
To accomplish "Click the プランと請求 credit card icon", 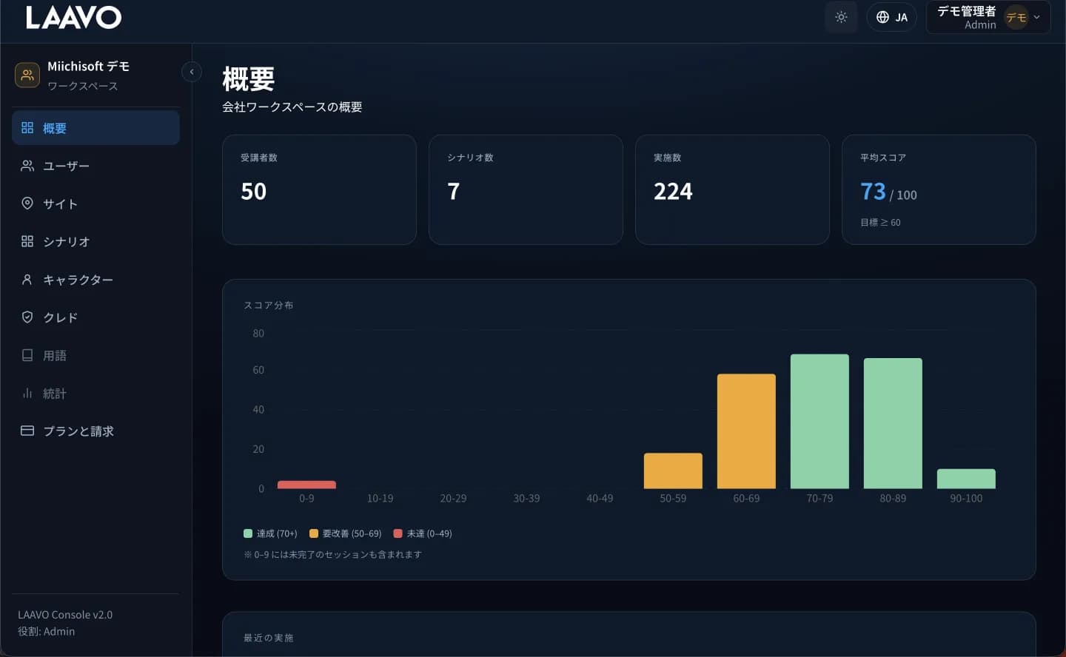I will (x=27, y=431).
